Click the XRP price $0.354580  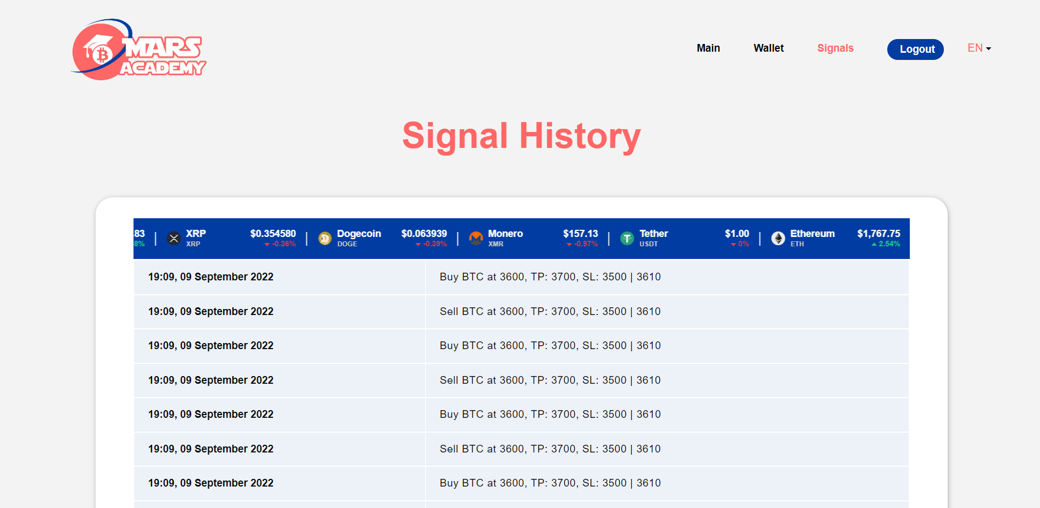(273, 234)
